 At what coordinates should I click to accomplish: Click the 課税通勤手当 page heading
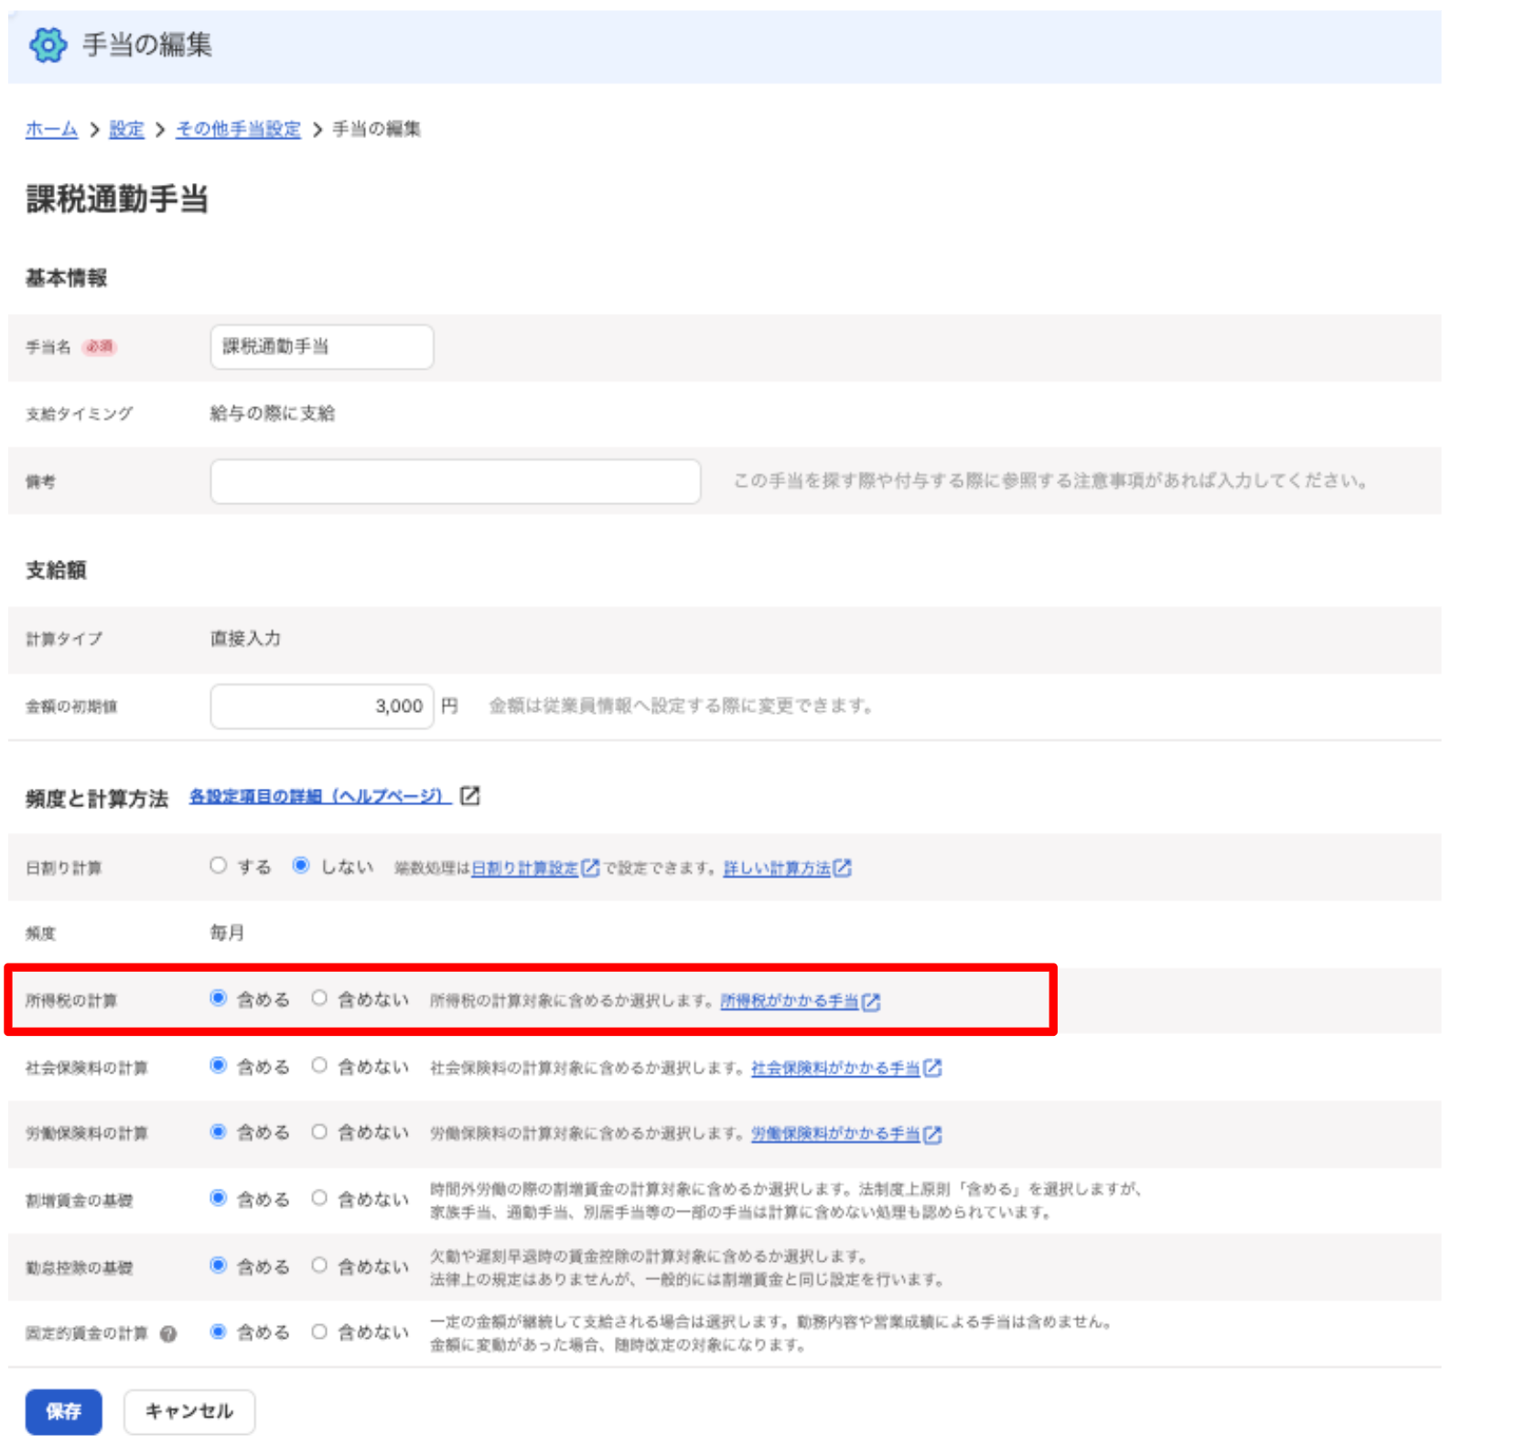(117, 199)
